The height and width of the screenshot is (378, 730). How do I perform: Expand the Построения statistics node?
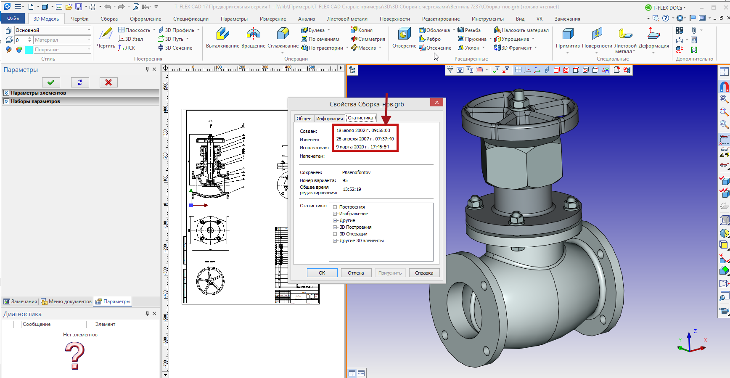click(x=335, y=207)
